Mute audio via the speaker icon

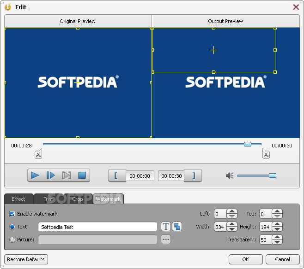tap(230, 175)
